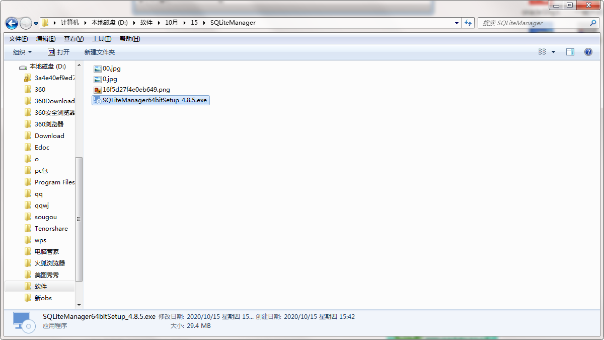Click the 新建文件夹 button

pyautogui.click(x=100, y=52)
